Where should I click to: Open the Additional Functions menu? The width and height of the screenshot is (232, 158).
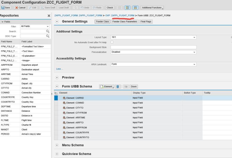pyautogui.click(x=152, y=8)
